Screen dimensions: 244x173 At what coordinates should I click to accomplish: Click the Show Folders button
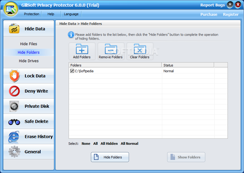[186, 157]
